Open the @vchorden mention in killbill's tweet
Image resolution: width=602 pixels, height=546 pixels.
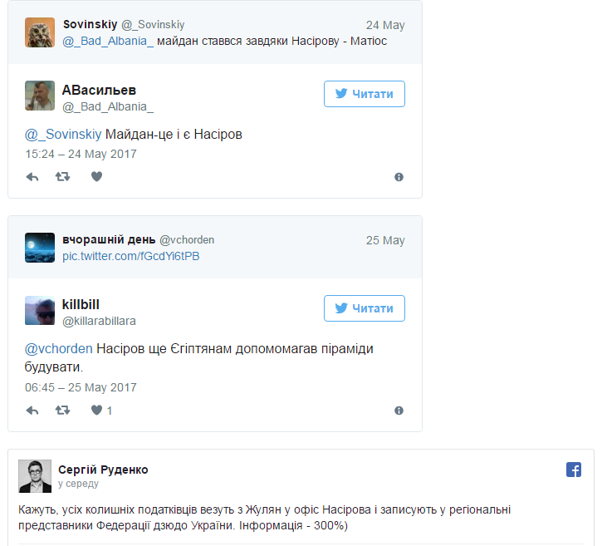click(59, 349)
